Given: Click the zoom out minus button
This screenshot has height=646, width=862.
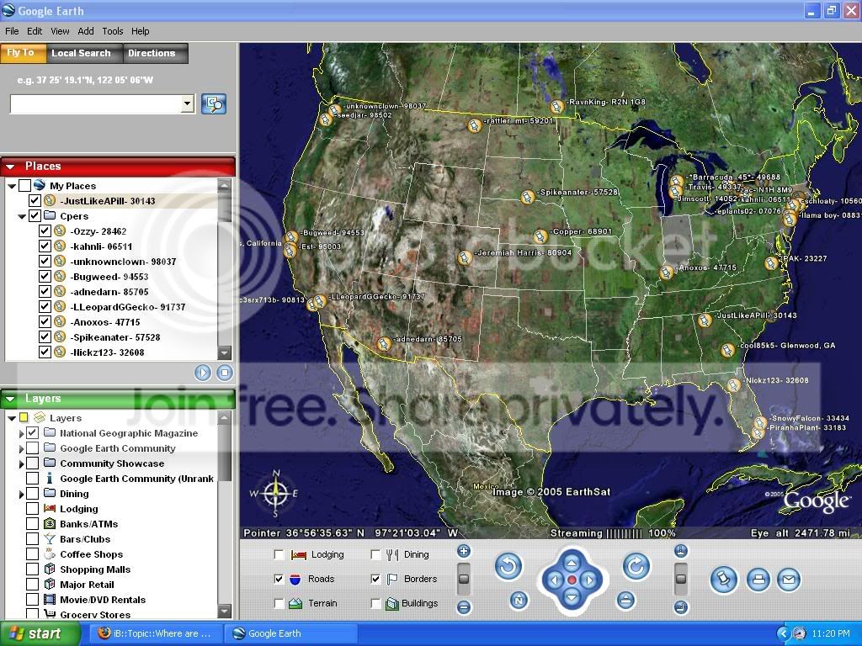Looking at the screenshot, I should click(x=464, y=607).
